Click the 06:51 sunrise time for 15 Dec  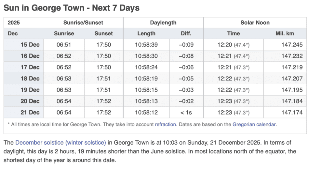pyautogui.click(x=64, y=45)
